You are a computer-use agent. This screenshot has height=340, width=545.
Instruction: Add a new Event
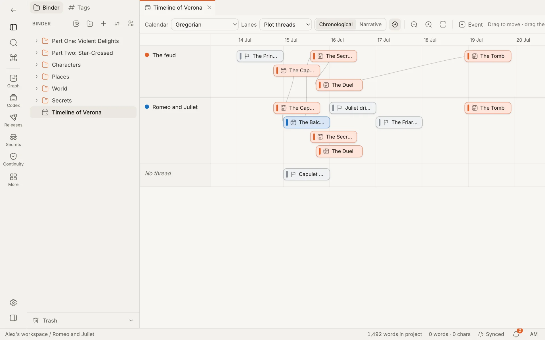coord(471,25)
